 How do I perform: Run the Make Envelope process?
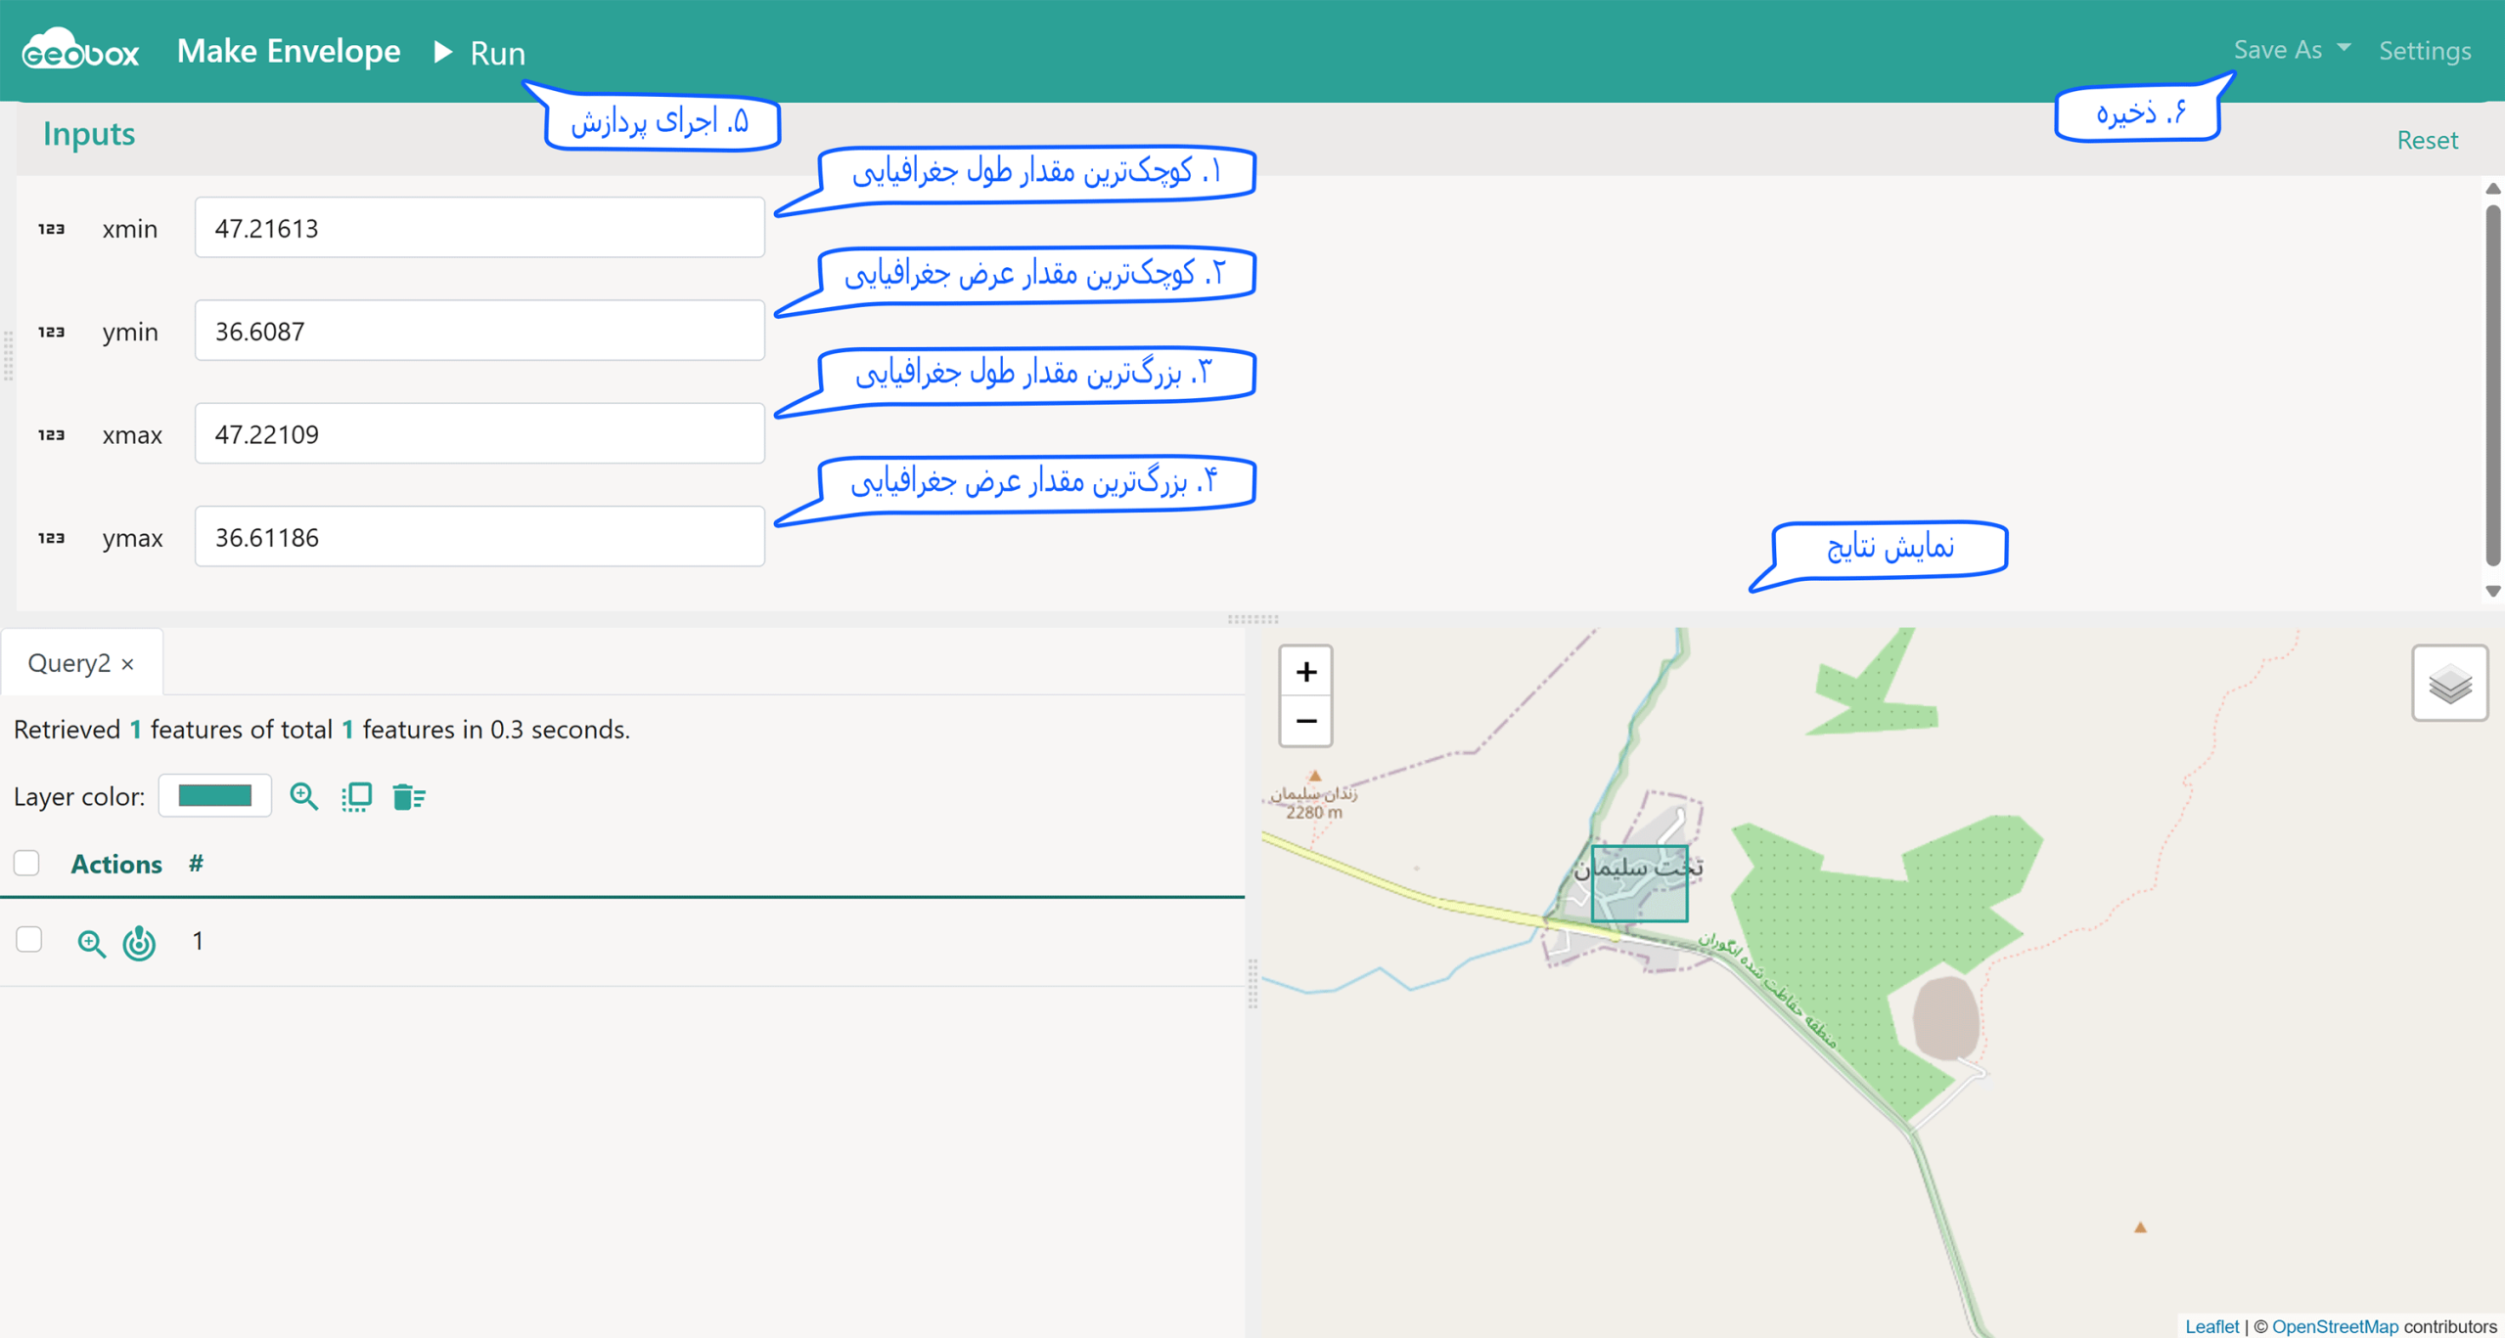coord(479,53)
